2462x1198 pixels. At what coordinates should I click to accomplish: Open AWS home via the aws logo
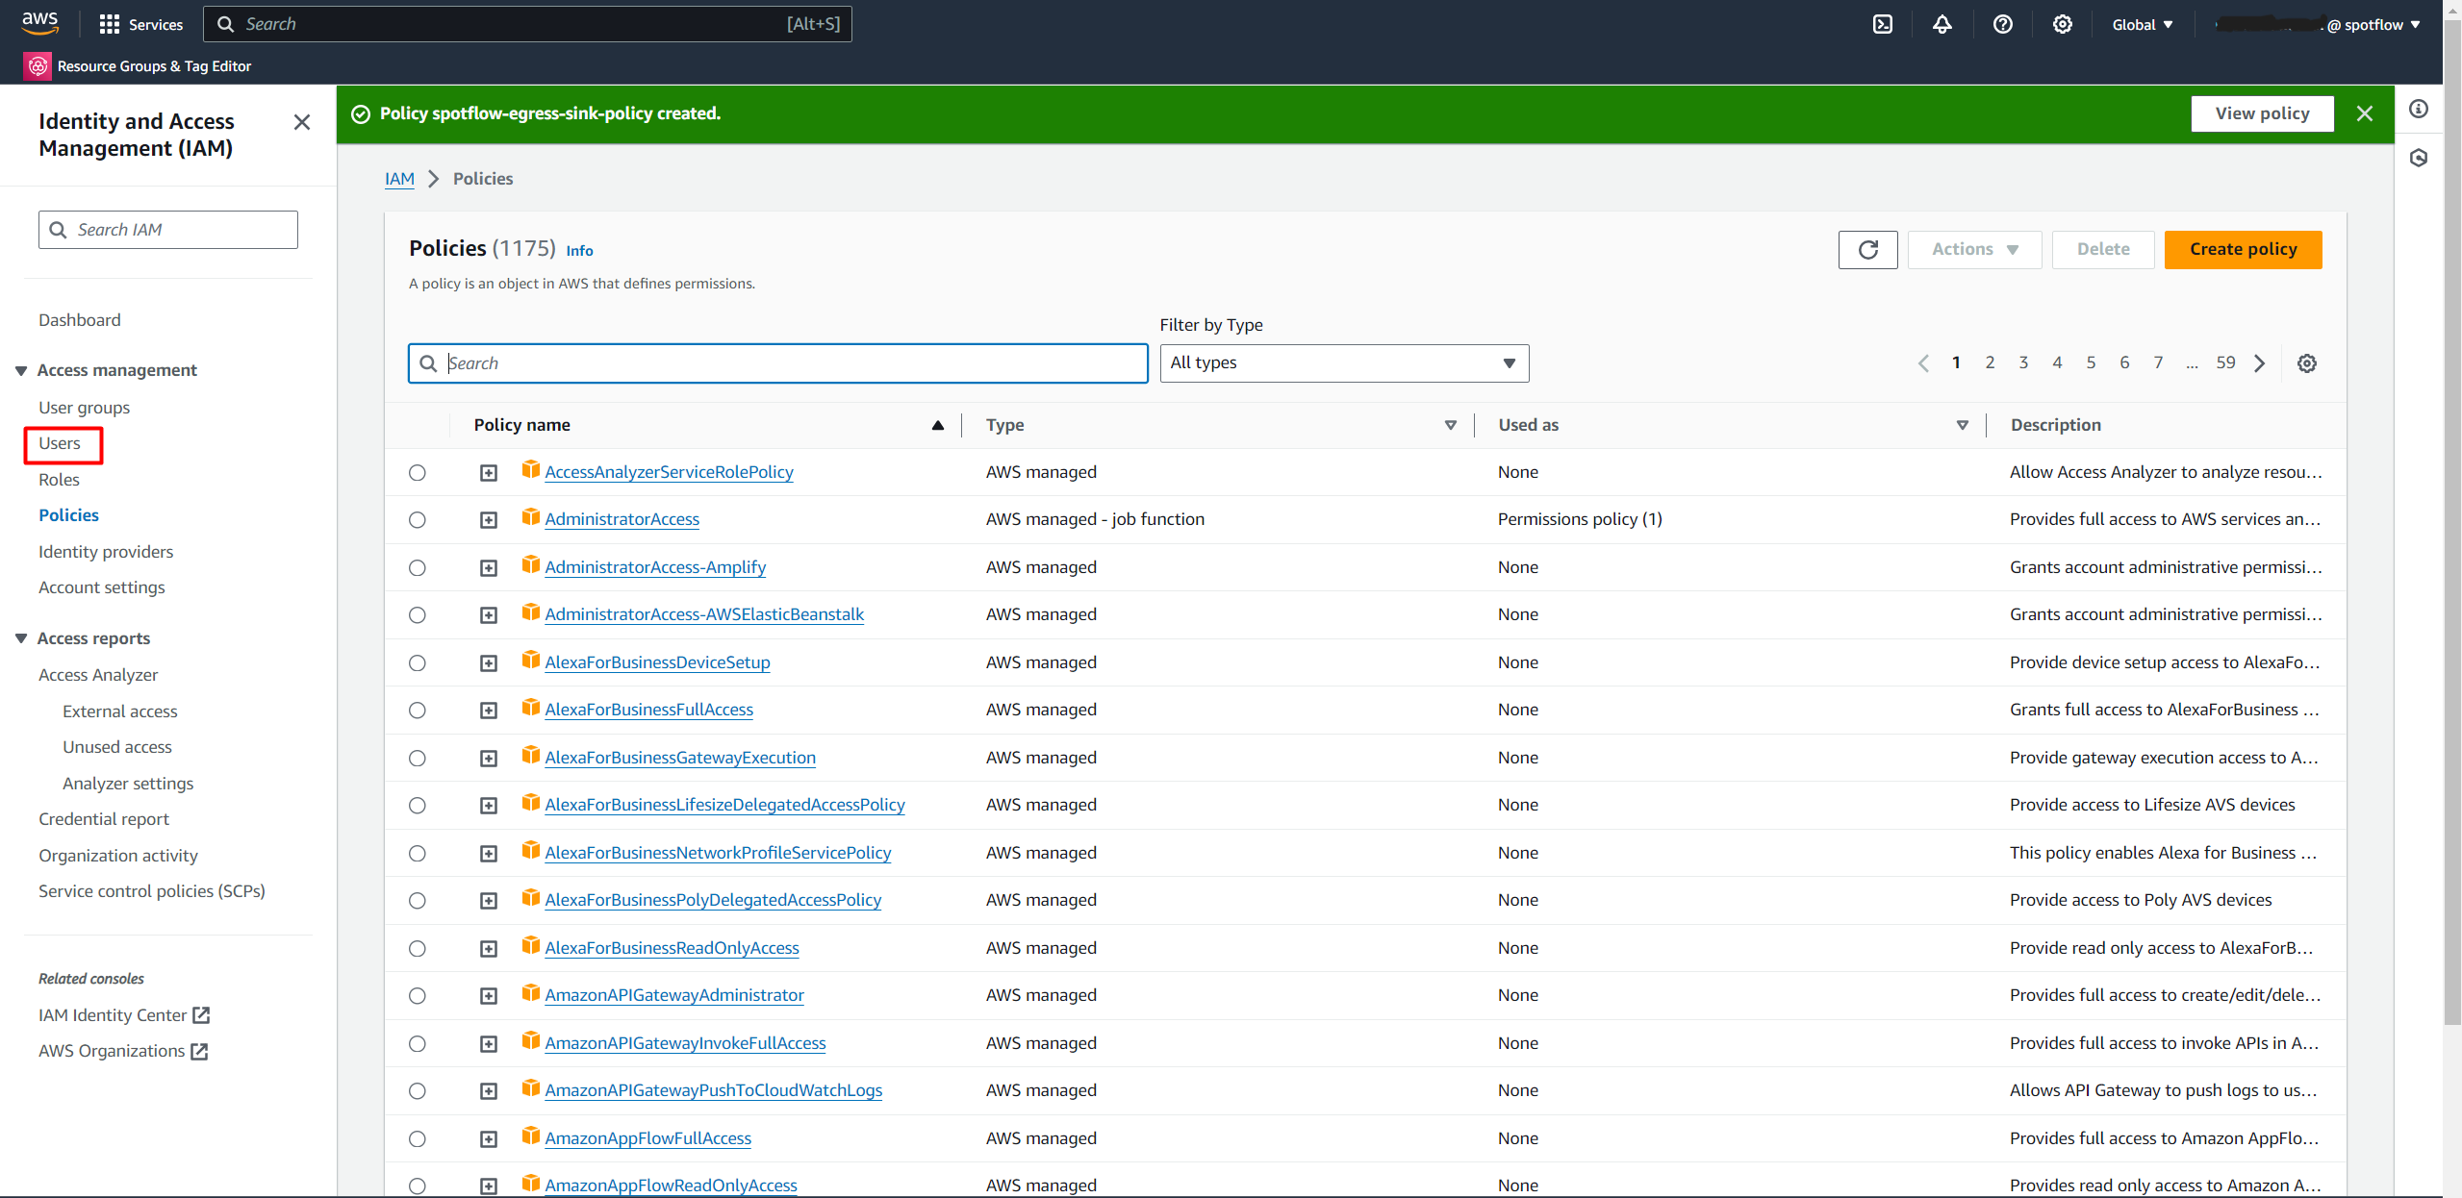point(39,24)
